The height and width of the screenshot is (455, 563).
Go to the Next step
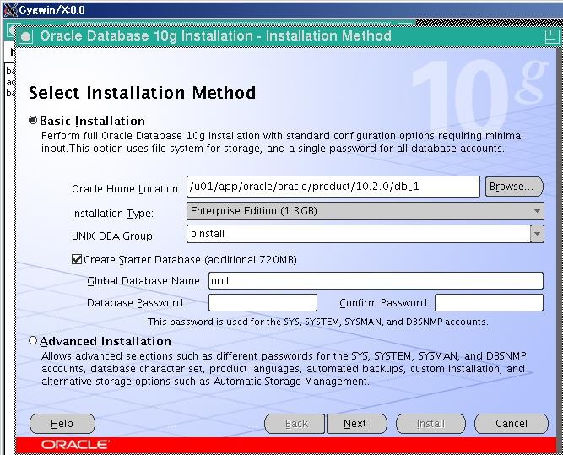click(356, 424)
